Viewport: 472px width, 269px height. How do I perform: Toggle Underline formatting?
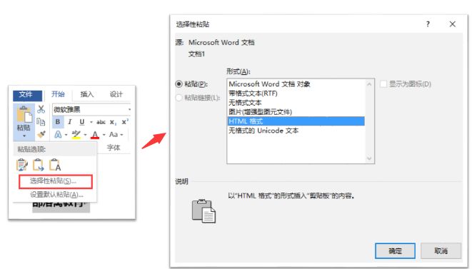point(82,122)
